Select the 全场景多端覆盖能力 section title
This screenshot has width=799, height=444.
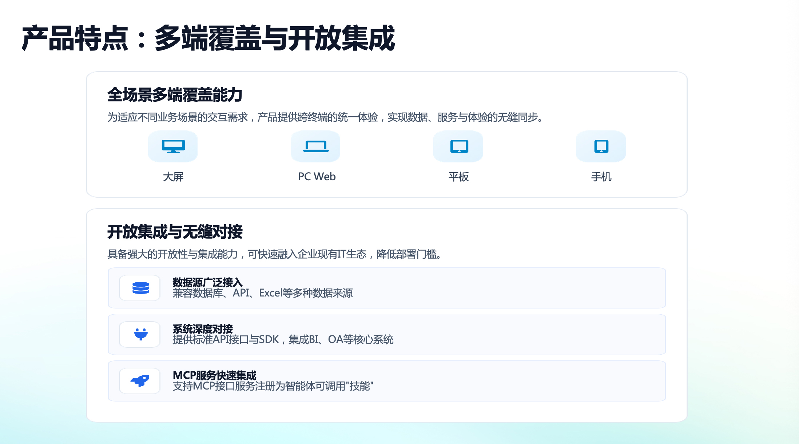(x=175, y=95)
